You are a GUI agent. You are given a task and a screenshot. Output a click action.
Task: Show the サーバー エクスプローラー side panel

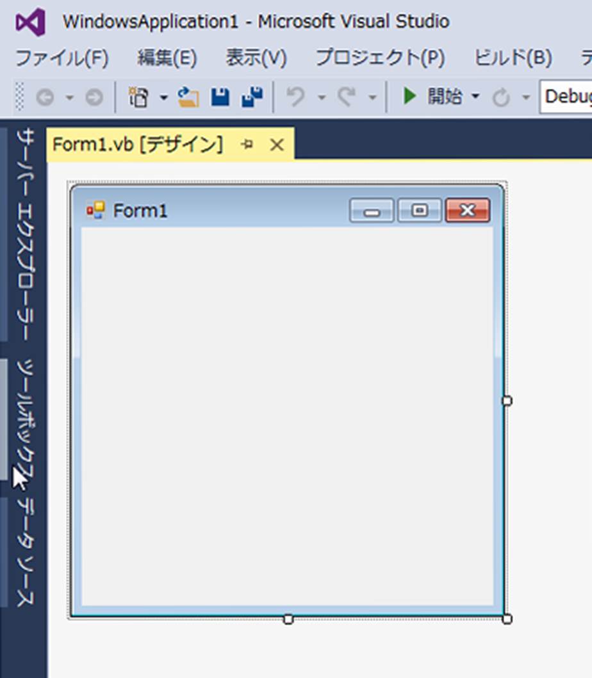click(26, 234)
